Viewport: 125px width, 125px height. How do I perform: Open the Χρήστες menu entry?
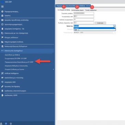tap(8, 16)
